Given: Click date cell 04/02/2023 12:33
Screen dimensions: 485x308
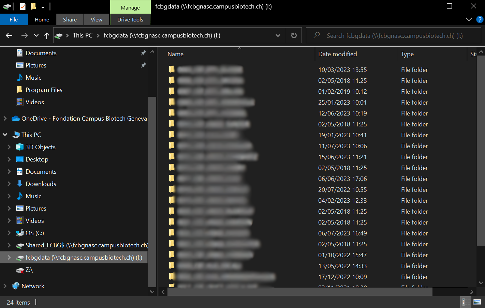Looking at the screenshot, I should click(342, 201).
